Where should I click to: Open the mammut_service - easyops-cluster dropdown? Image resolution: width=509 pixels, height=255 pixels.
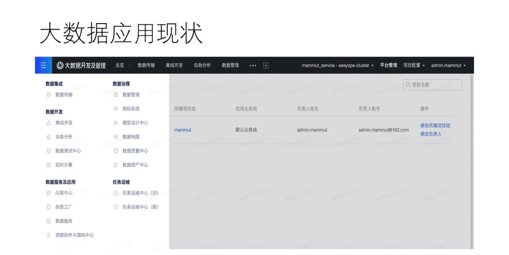tap(337, 66)
